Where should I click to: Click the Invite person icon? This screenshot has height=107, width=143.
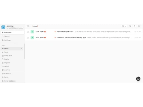[3, 77]
